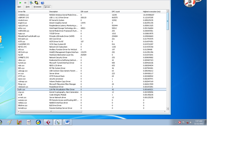The image size is (250, 141).
Task: Select the cng.sys row
Action: [x=92, y=92]
